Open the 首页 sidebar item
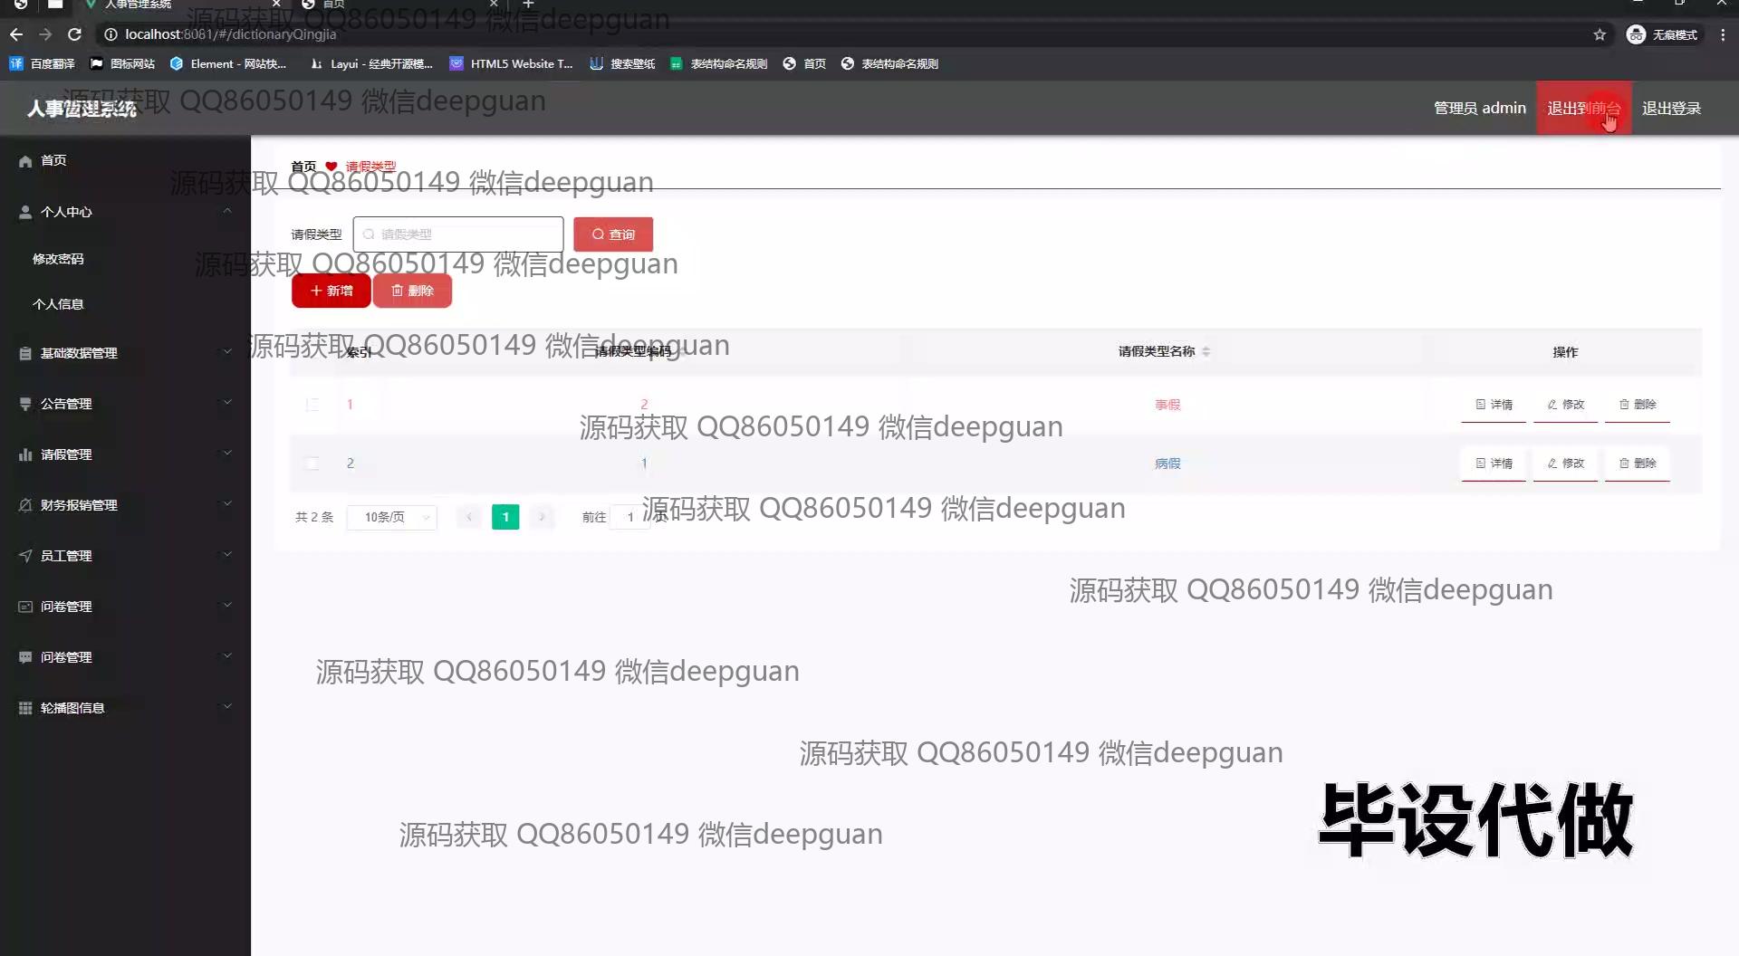This screenshot has height=956, width=1739. [x=125, y=160]
